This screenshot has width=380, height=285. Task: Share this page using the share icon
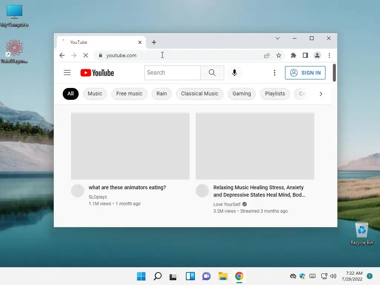coord(266,56)
